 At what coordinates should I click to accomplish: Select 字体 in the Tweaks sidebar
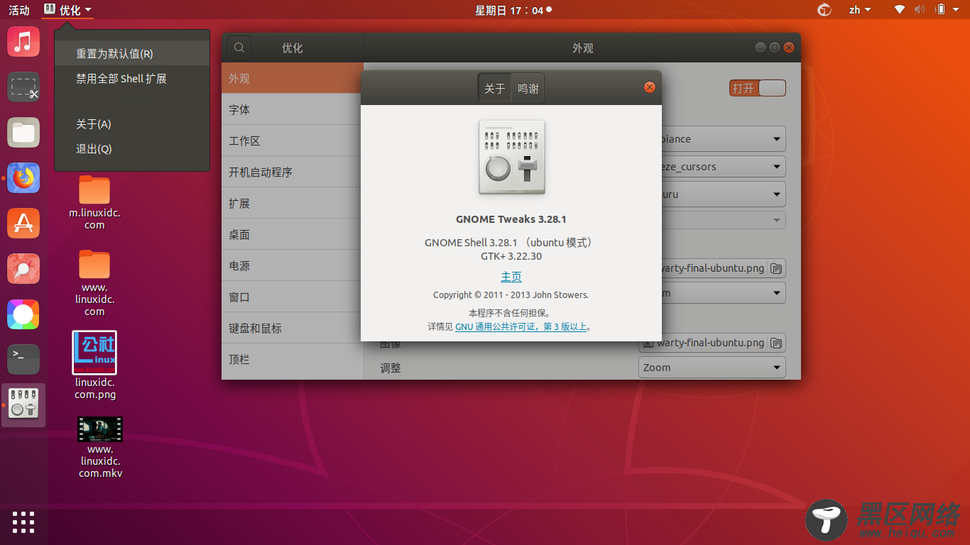[293, 109]
